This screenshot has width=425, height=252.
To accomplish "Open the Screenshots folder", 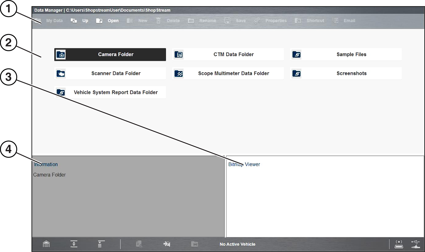I will pos(346,73).
